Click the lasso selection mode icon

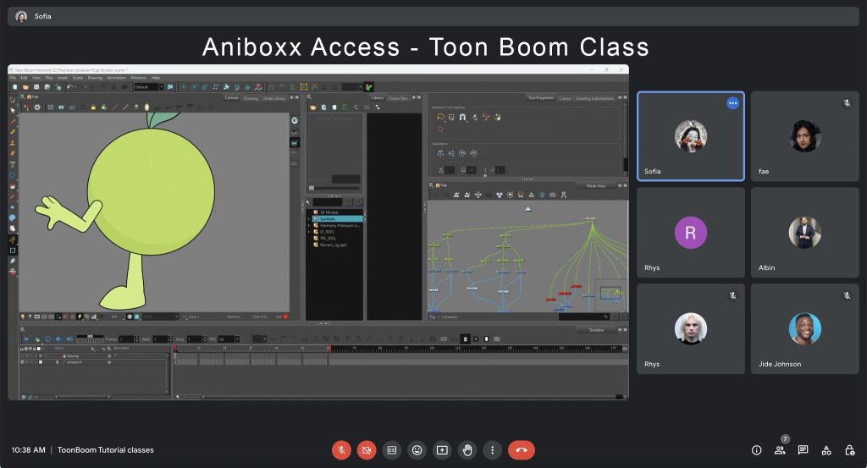(440, 117)
